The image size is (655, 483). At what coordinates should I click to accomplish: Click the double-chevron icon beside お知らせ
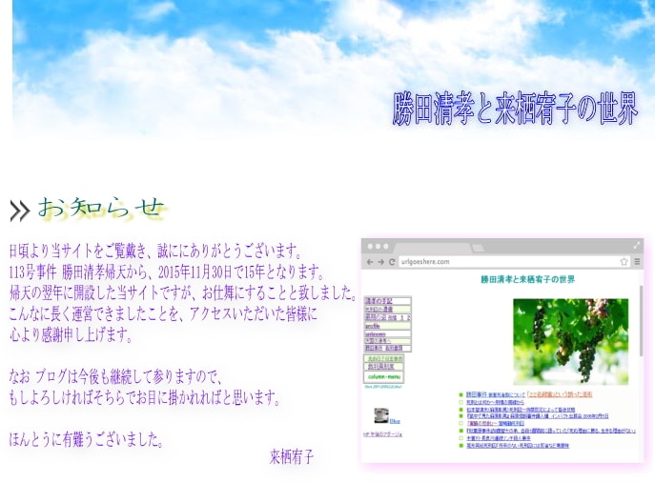[20, 211]
